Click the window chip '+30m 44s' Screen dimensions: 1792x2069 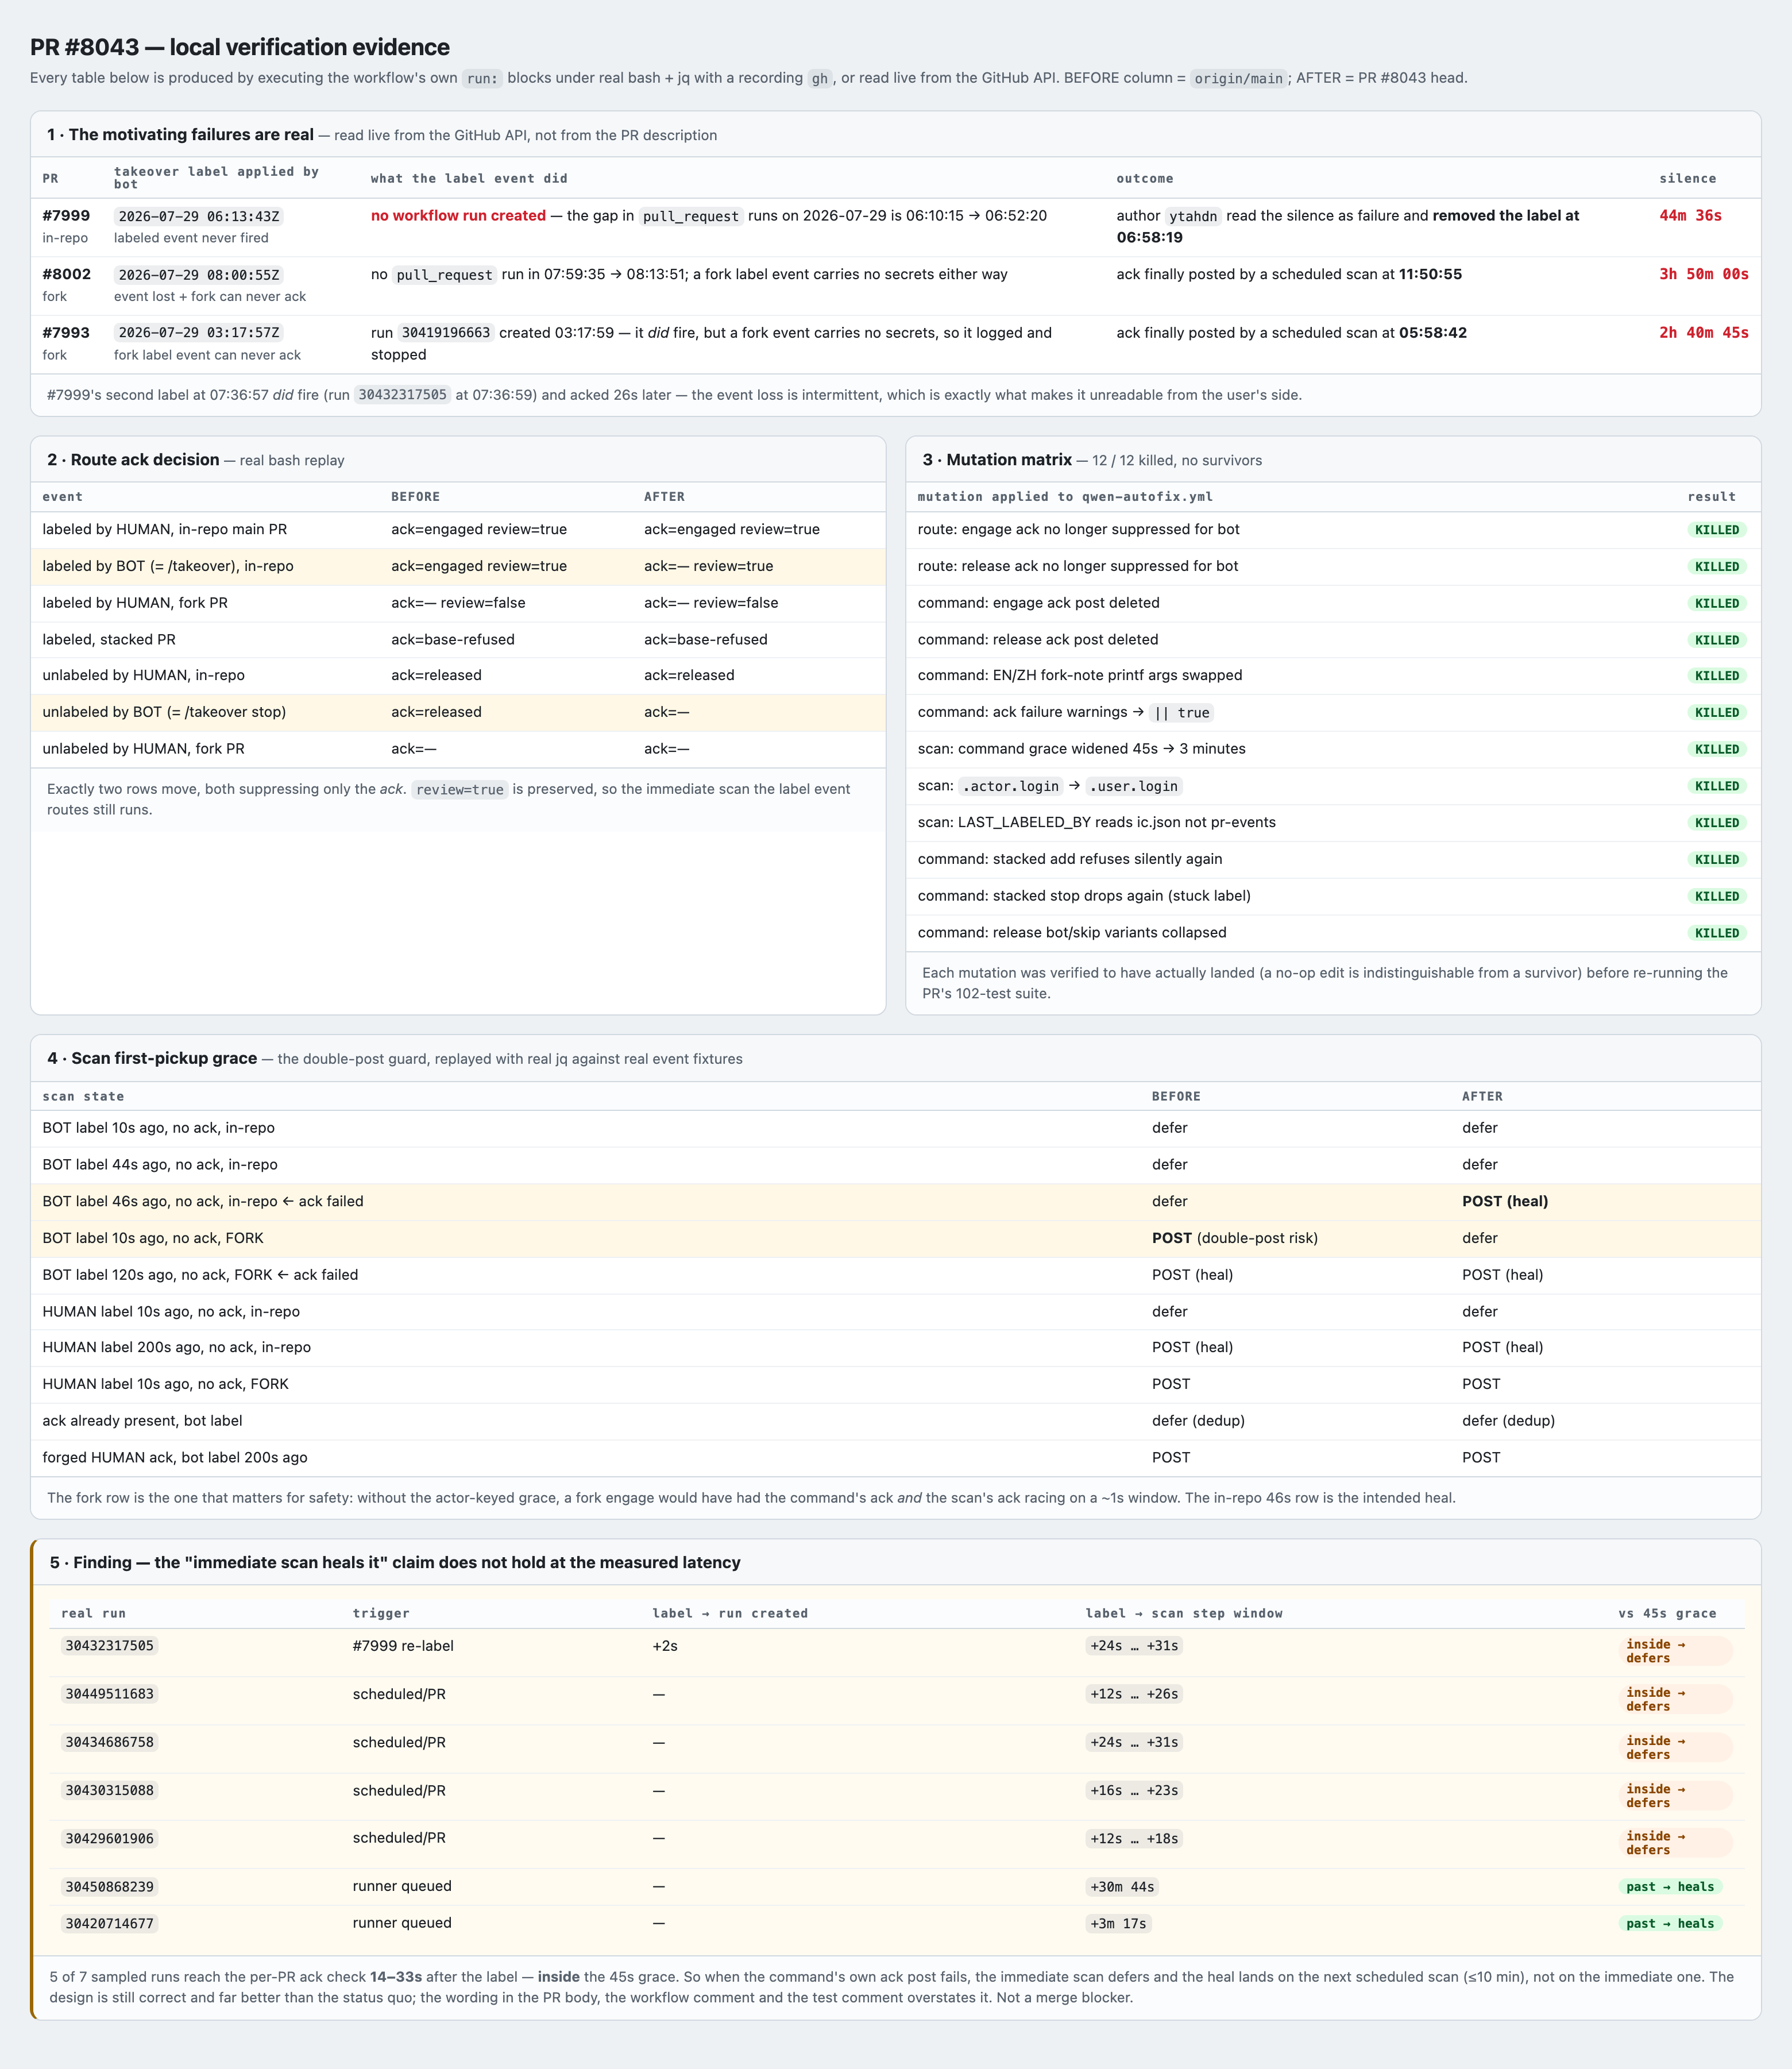tap(1123, 1887)
